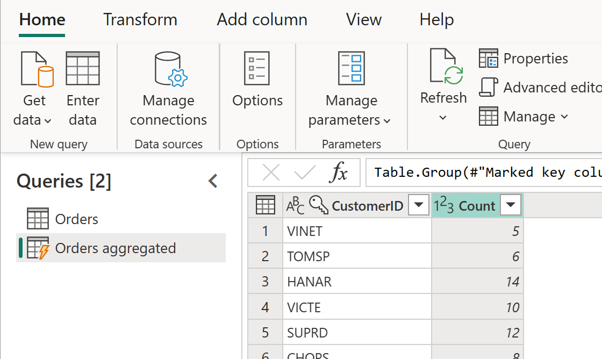602x359 pixels.
Task: Click the table context menu icon
Action: click(264, 205)
